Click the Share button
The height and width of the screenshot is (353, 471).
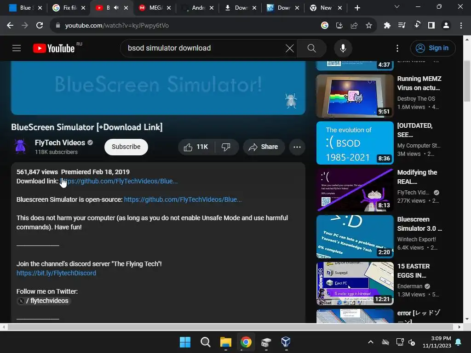point(264,147)
